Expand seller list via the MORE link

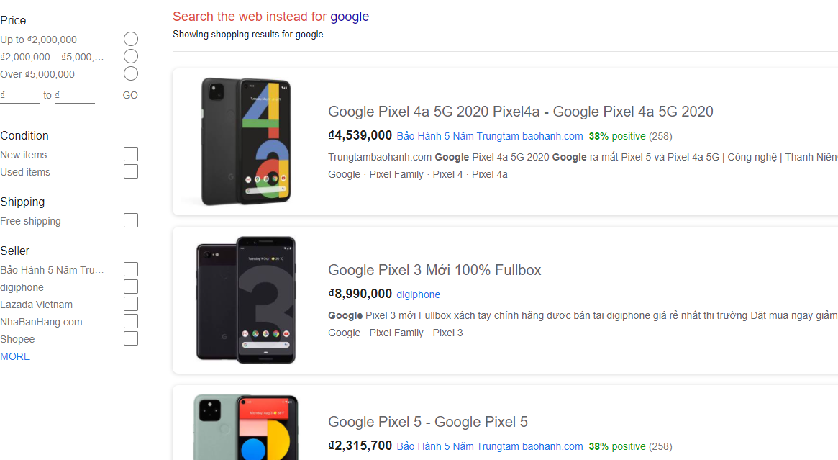[x=15, y=356]
